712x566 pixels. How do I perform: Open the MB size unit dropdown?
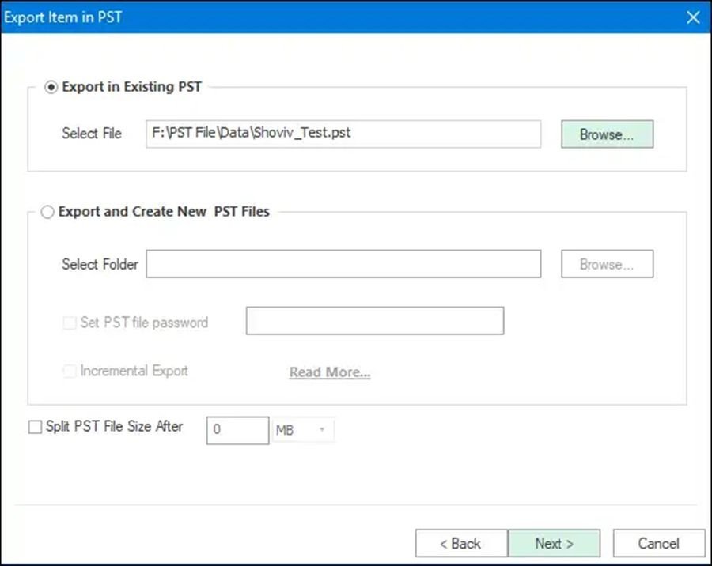(303, 430)
